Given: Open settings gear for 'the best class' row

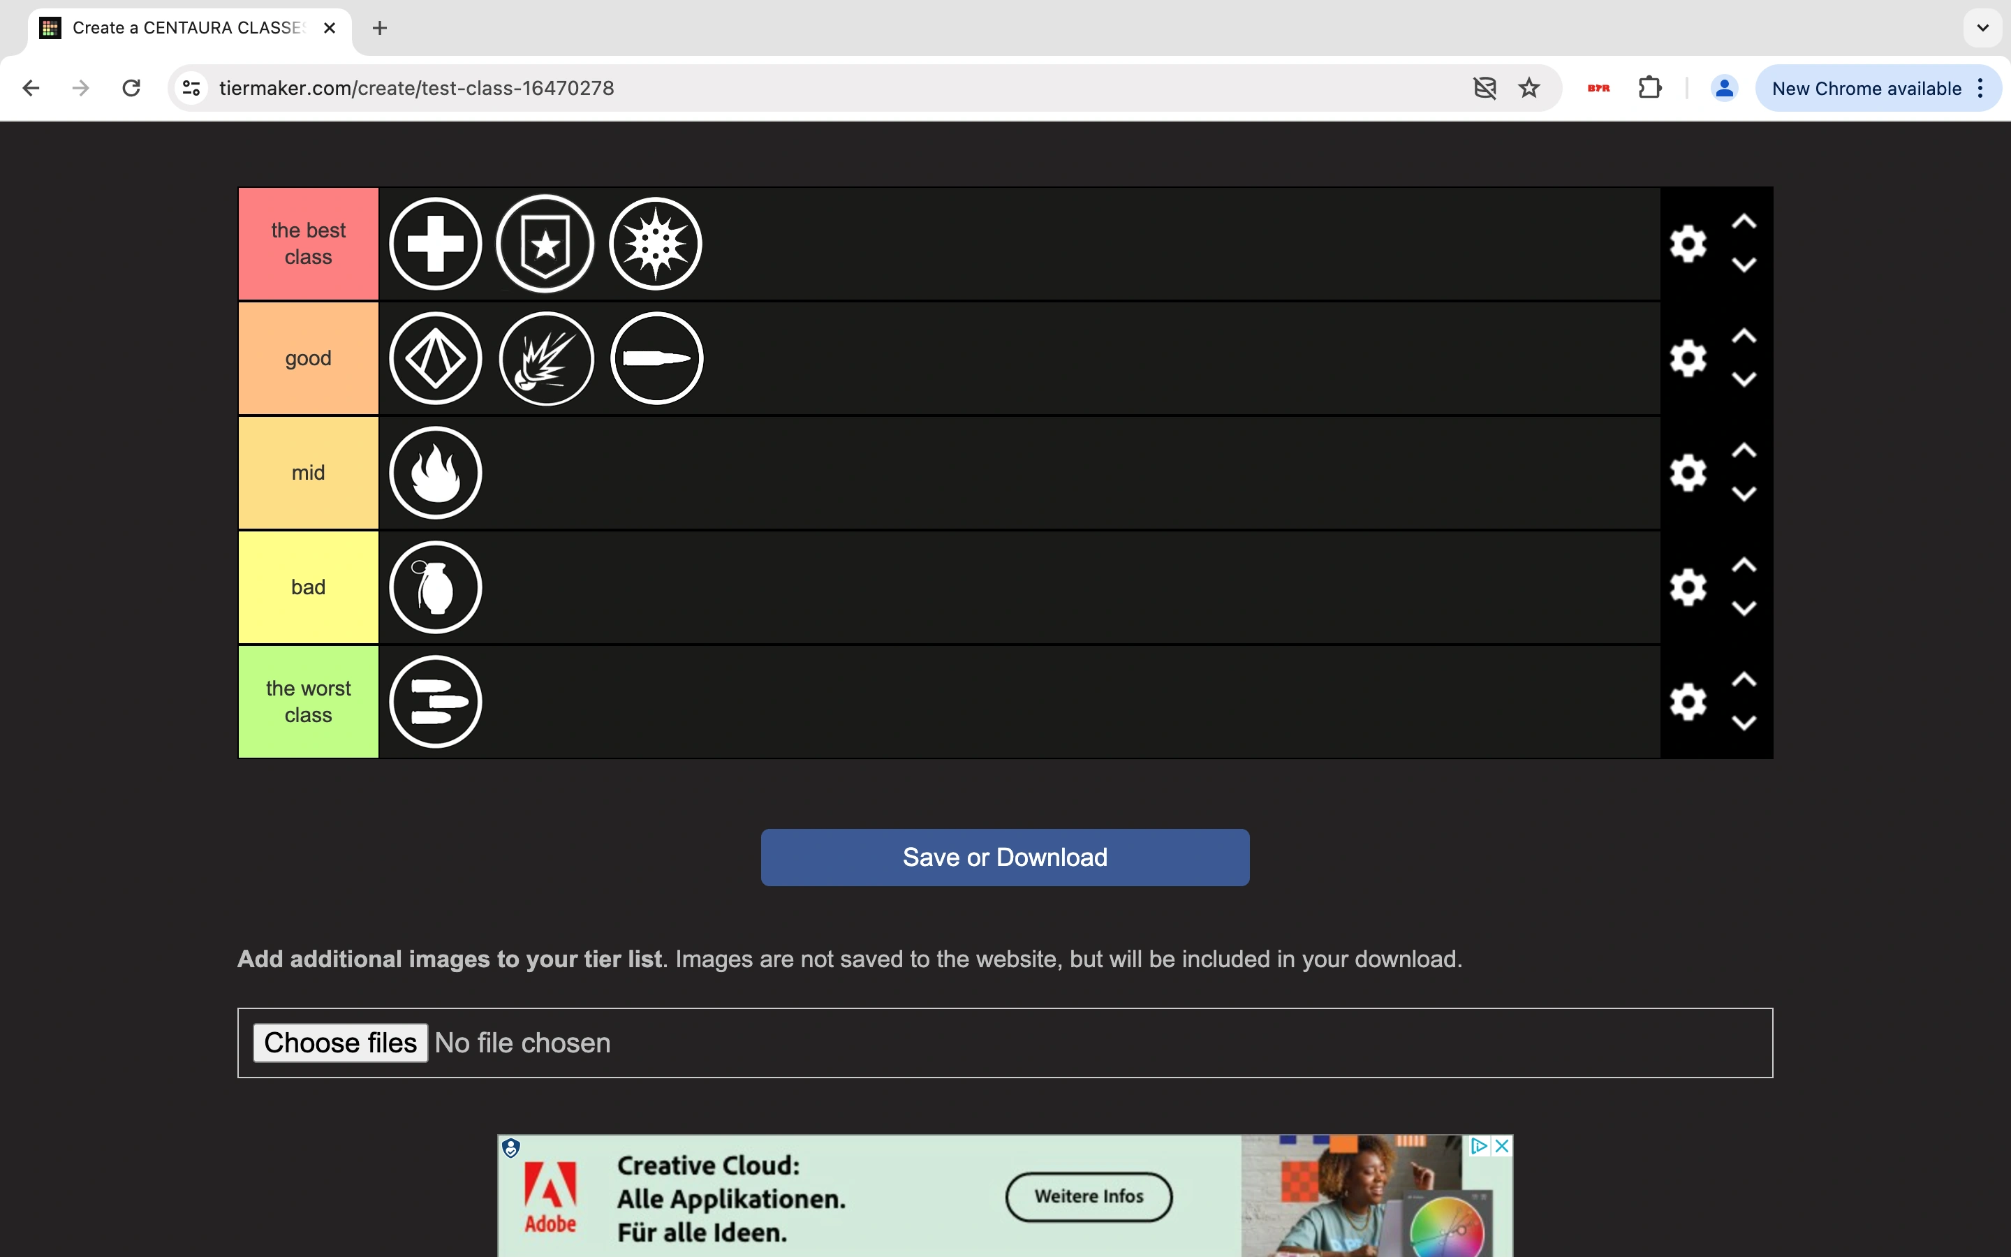Looking at the screenshot, I should click(1688, 244).
